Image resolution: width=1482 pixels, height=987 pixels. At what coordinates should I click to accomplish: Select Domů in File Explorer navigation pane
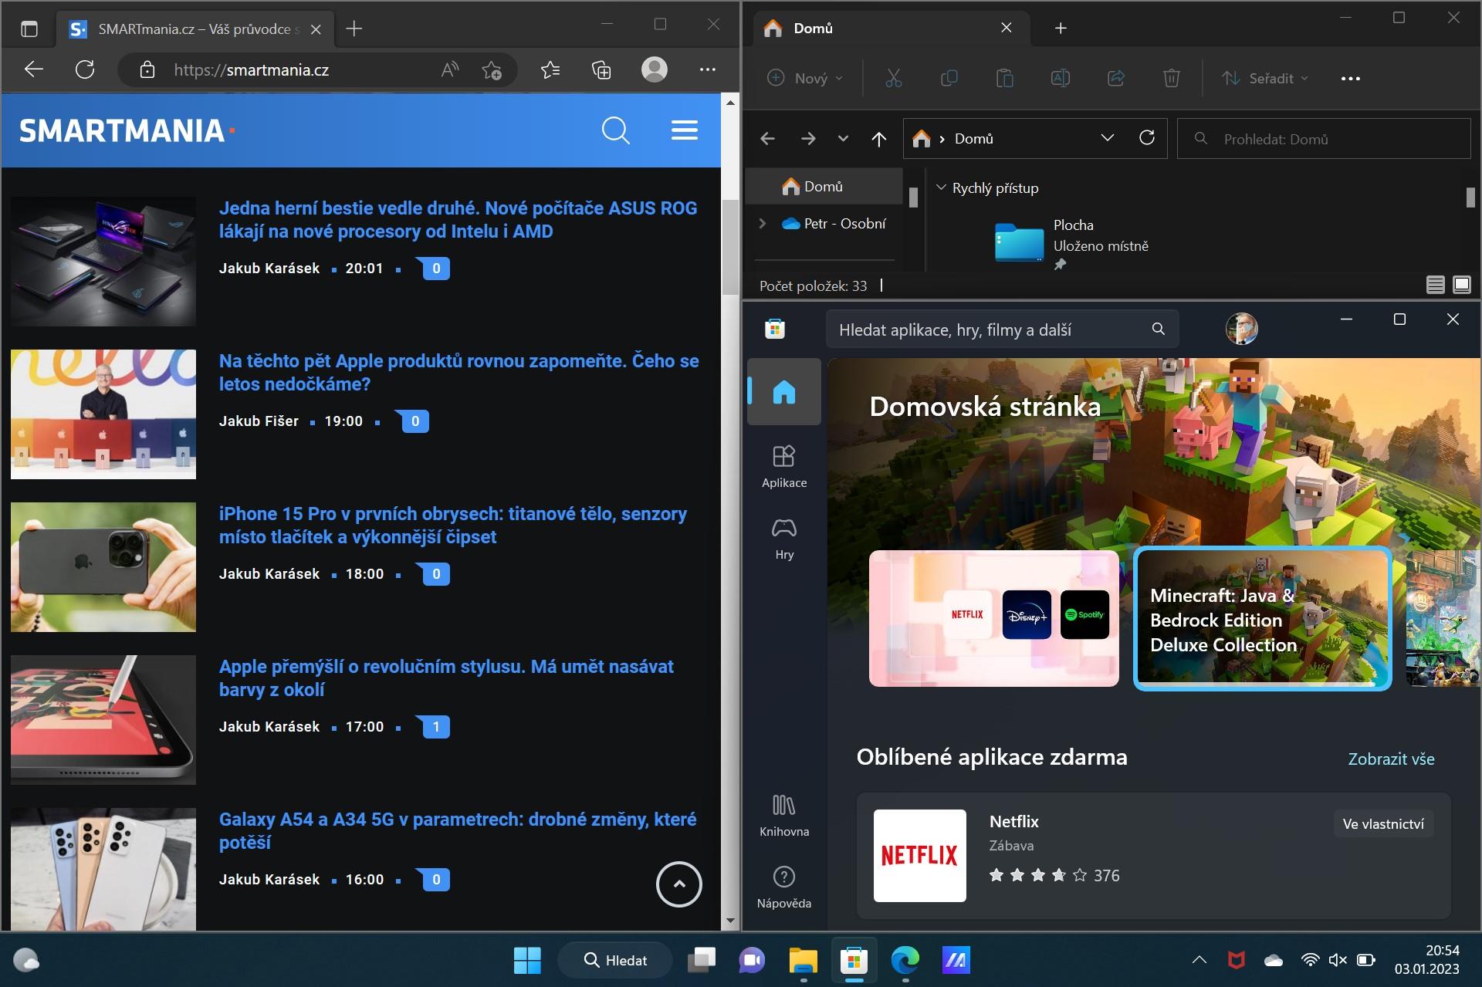point(824,186)
